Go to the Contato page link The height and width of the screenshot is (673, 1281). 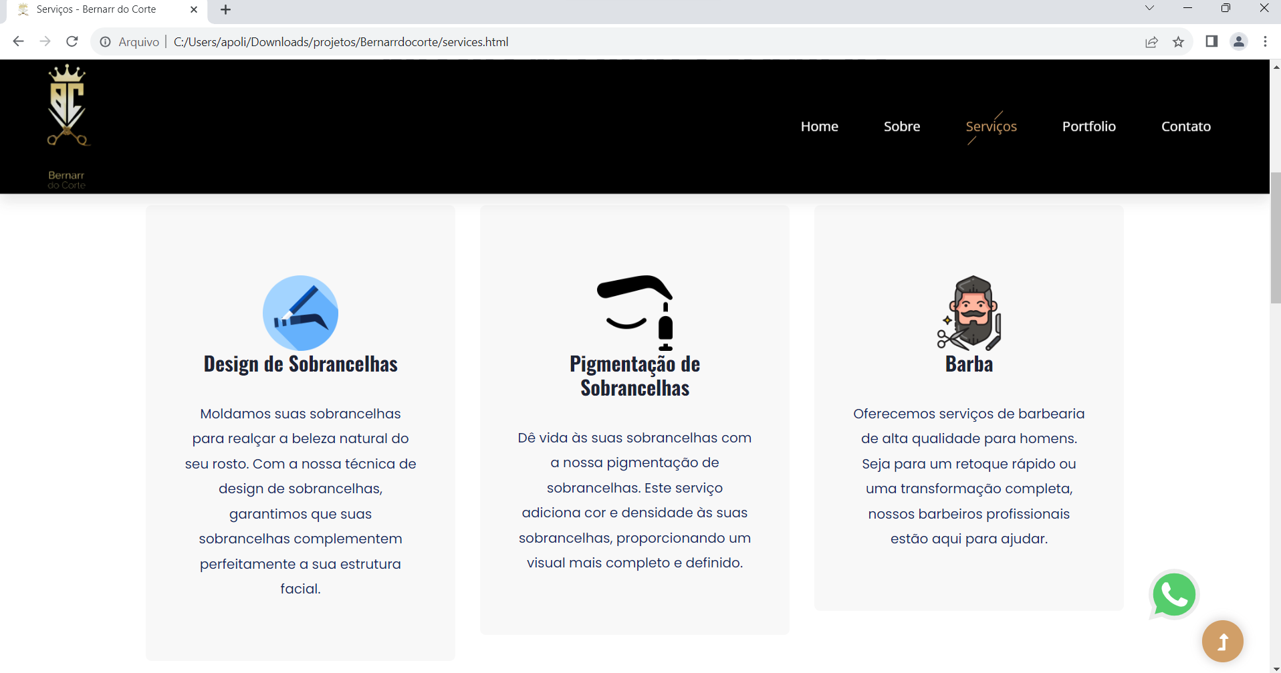tap(1185, 126)
